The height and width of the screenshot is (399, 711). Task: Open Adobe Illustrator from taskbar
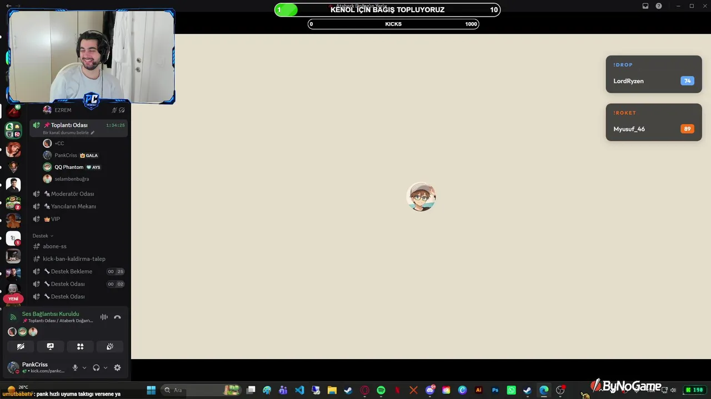479,390
